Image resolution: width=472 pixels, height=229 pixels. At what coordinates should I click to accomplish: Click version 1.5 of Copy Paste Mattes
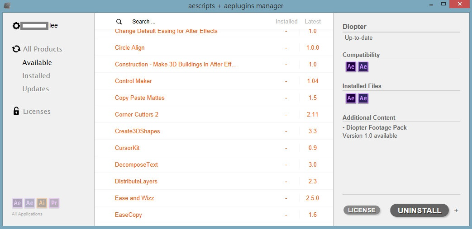coord(312,98)
